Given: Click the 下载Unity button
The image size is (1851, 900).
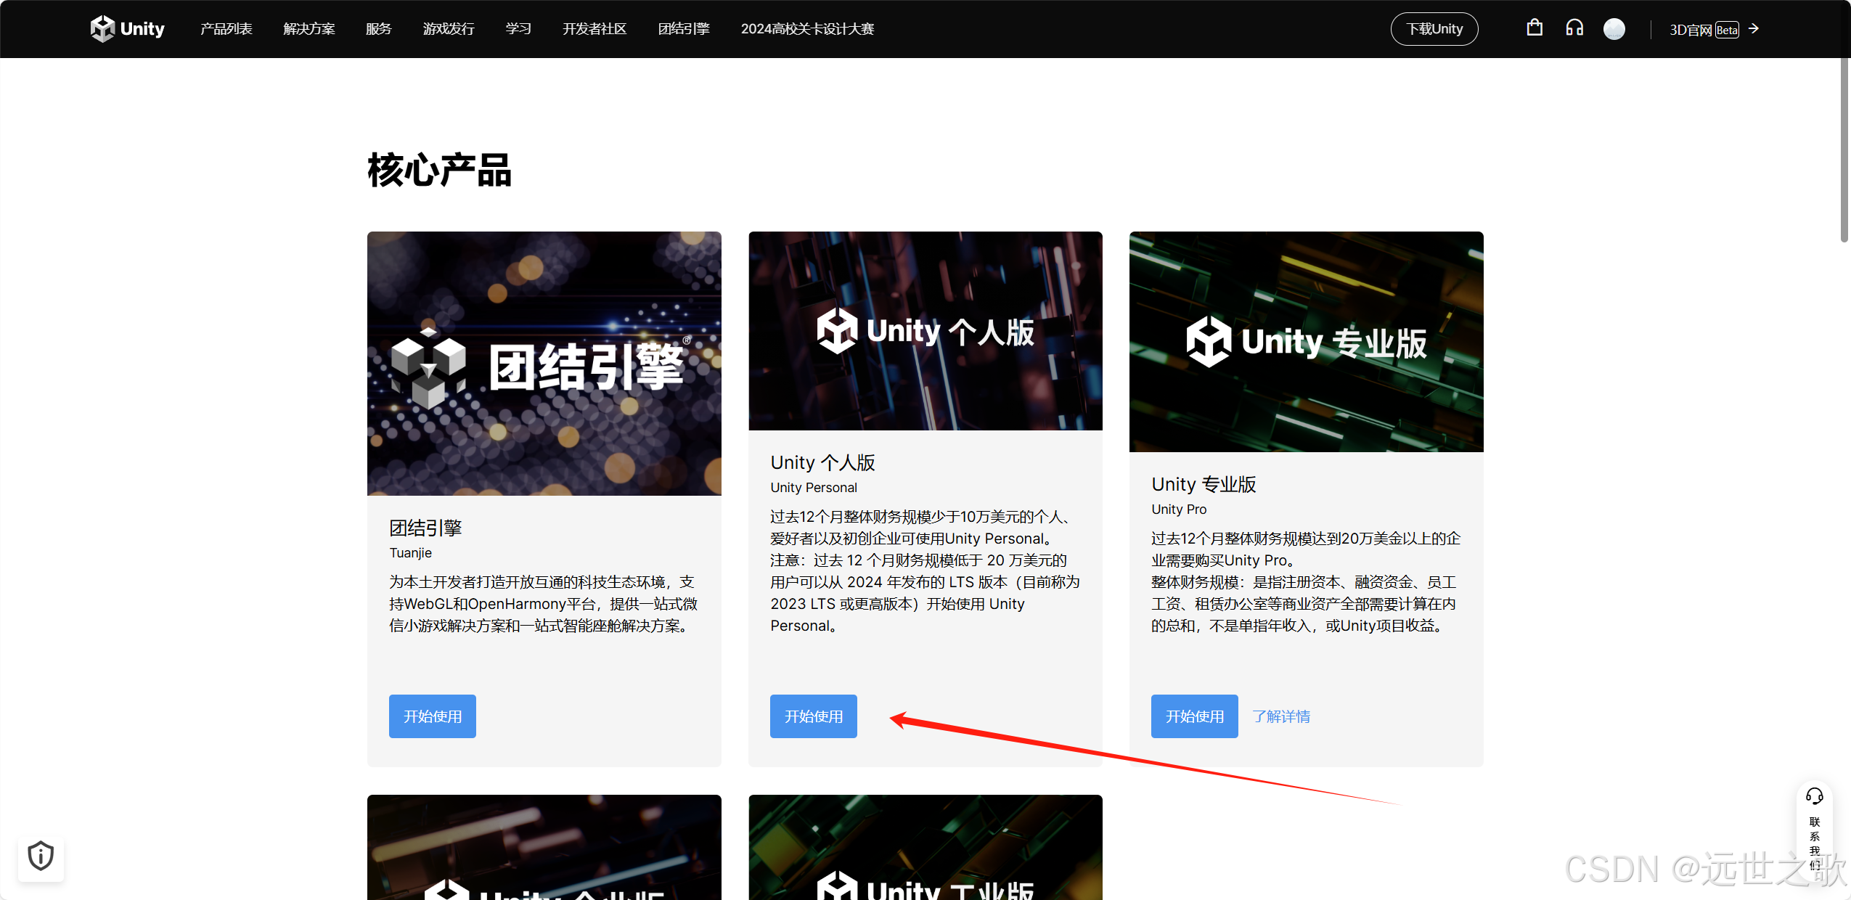Looking at the screenshot, I should (x=1434, y=29).
